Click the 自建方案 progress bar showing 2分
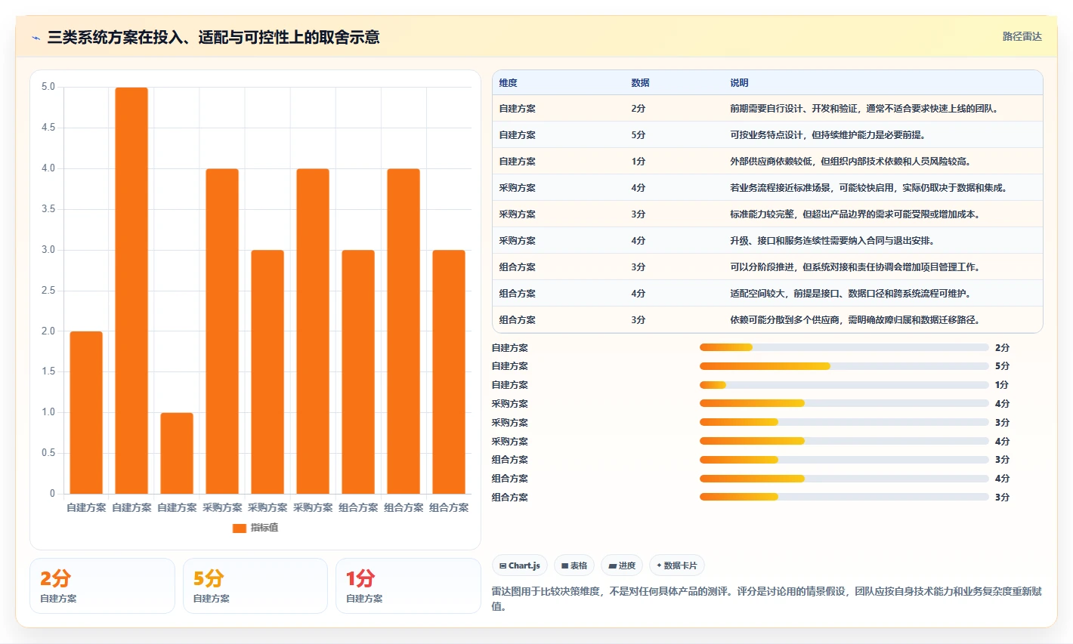Viewport: 1073px width, 644px height. pos(844,347)
